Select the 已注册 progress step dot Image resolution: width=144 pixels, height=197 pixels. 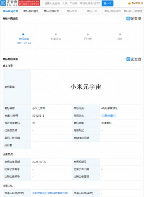(88, 34)
